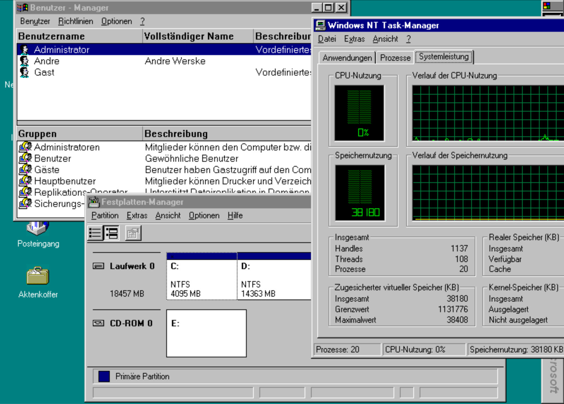The image size is (564, 404).
Task: Open the ? help menu in Benutzer-Manager
Action: click(x=142, y=21)
